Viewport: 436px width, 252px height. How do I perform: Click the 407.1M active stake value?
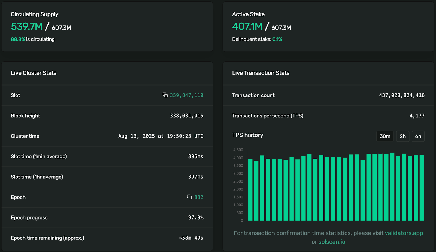247,27
